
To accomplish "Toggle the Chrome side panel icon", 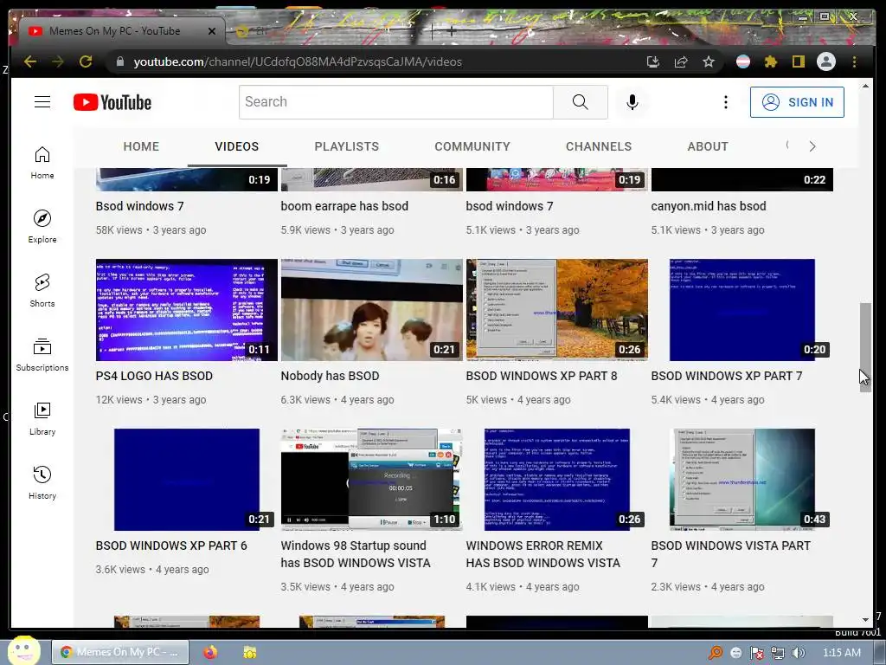I will (799, 61).
